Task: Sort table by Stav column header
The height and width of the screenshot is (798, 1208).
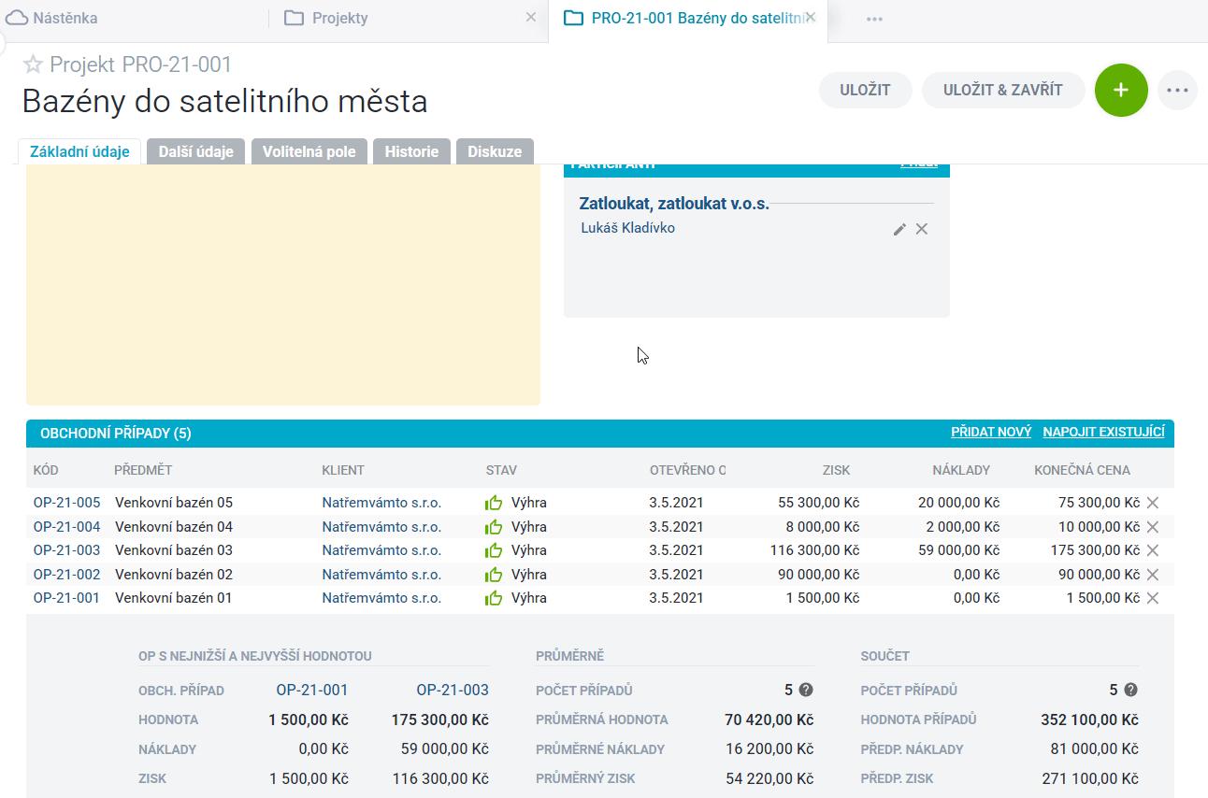Action: (x=501, y=470)
